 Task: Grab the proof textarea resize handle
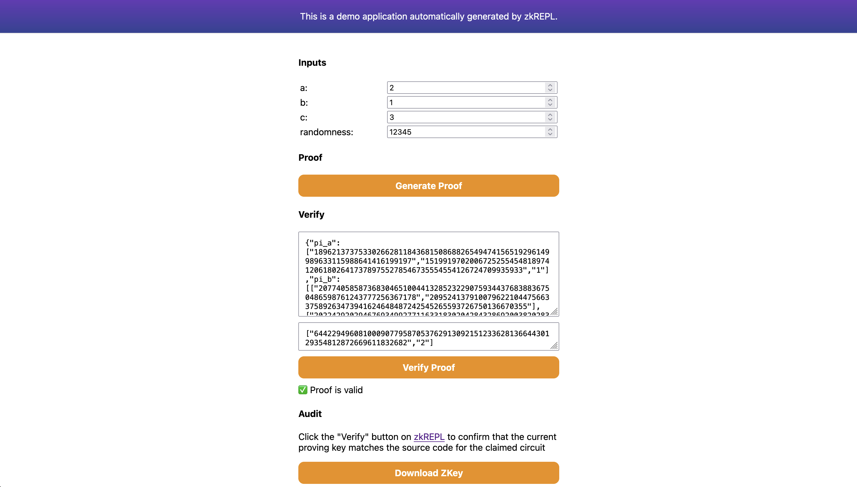coord(554,312)
